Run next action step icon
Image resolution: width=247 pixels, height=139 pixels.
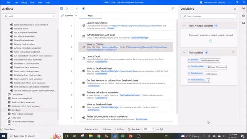click(77, 8)
